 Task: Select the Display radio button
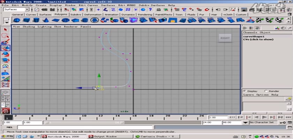pyautogui.click(x=244, y=91)
